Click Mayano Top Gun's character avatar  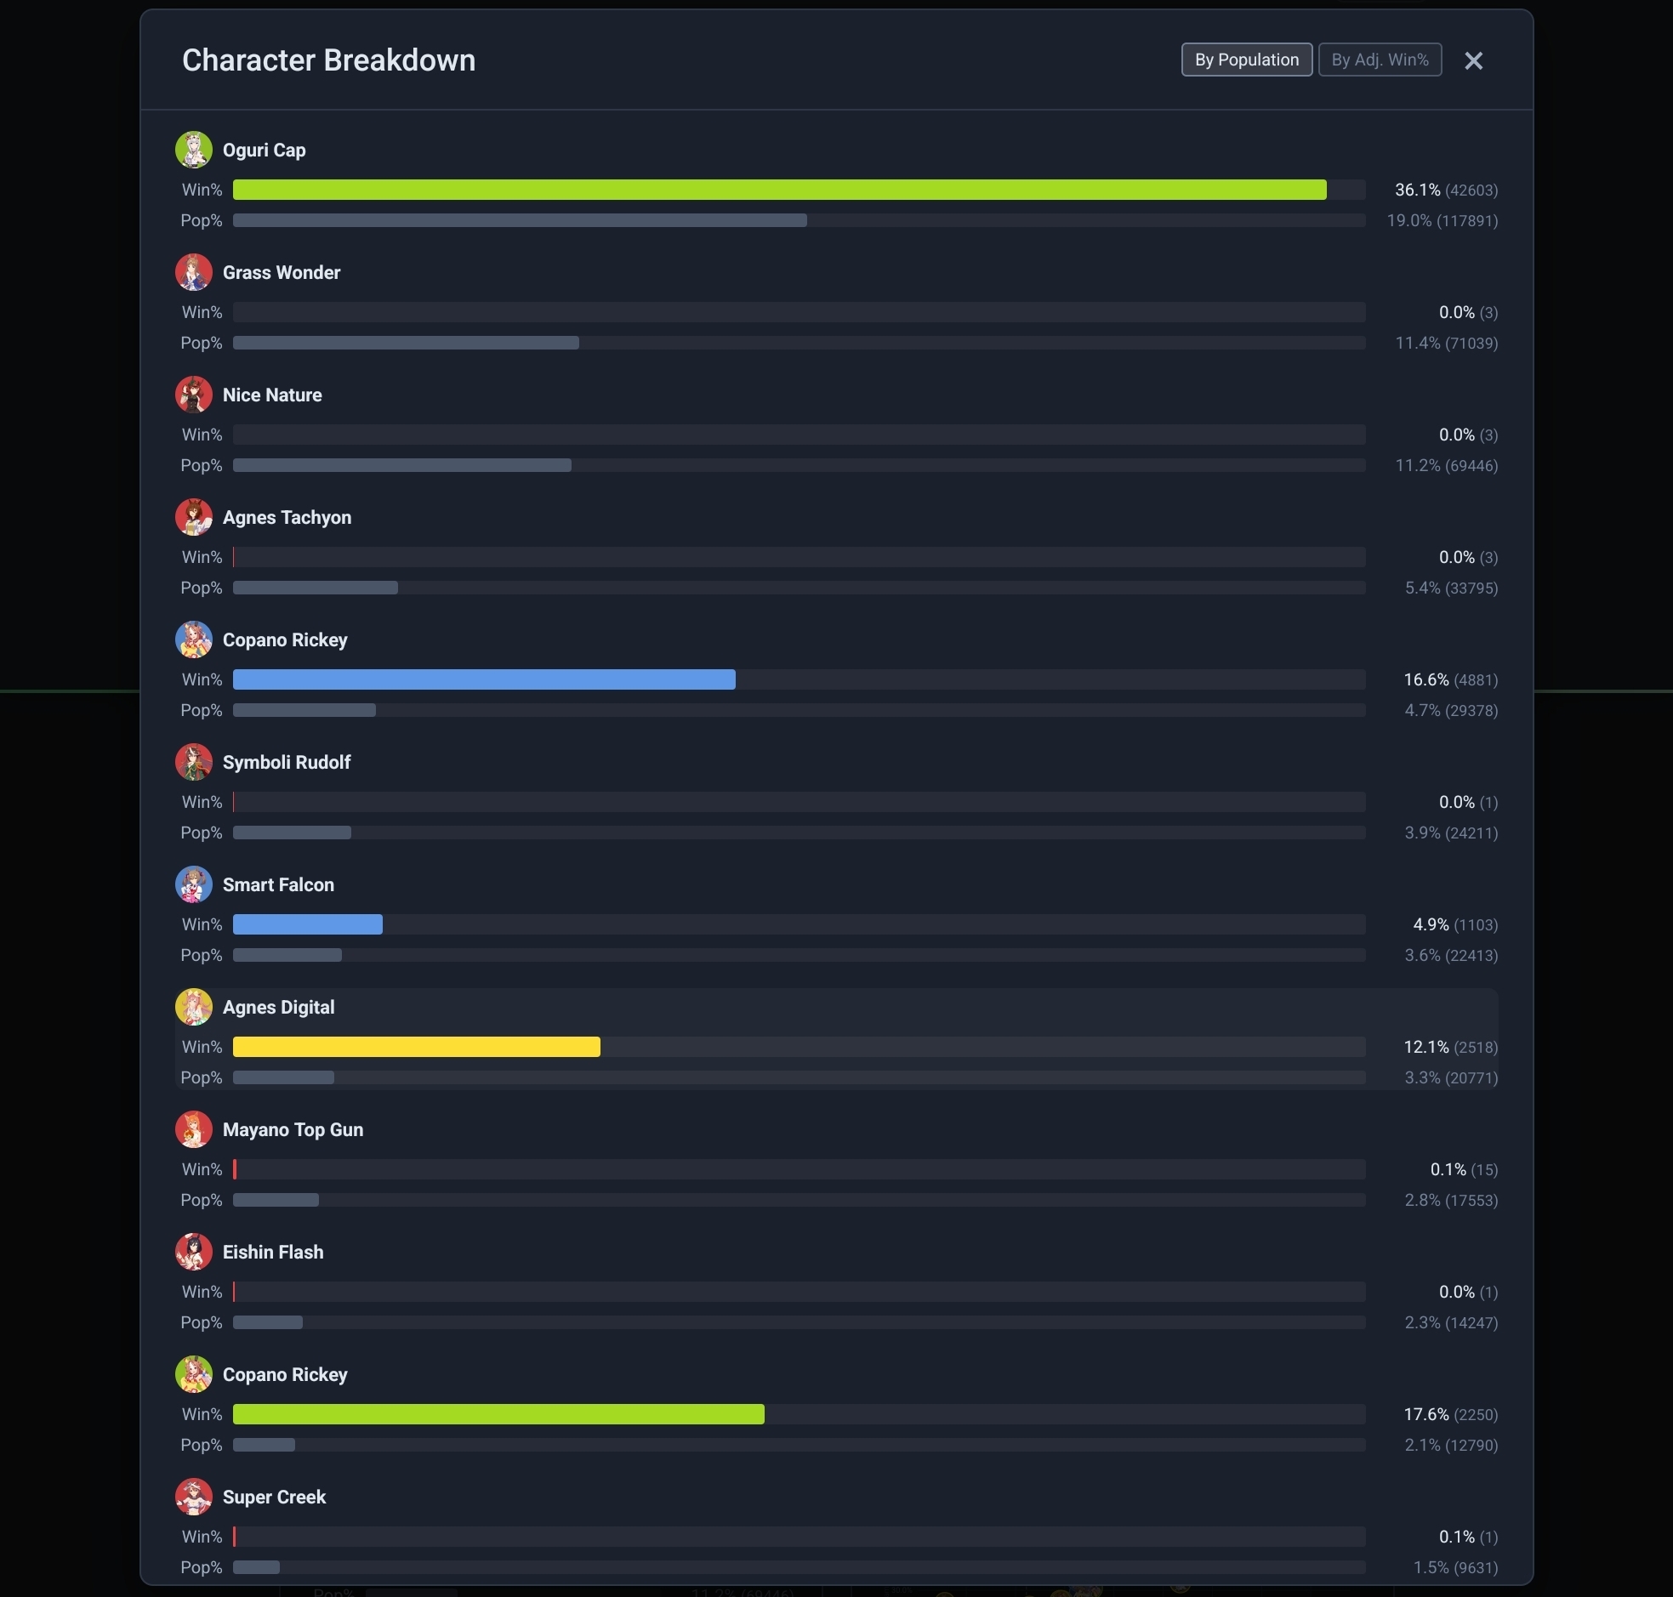(193, 1129)
